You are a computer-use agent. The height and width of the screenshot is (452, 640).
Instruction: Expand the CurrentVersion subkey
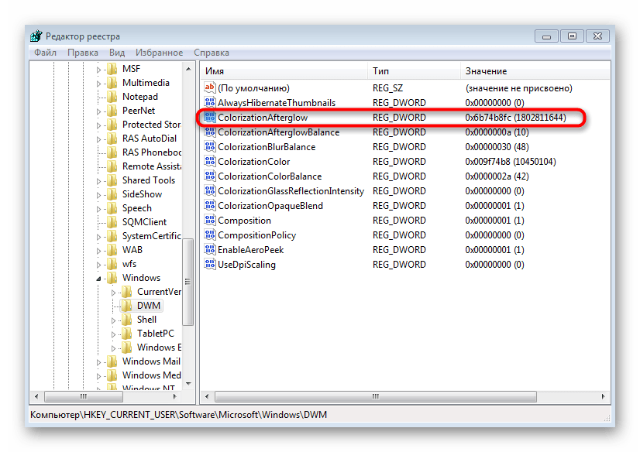pyautogui.click(x=113, y=293)
